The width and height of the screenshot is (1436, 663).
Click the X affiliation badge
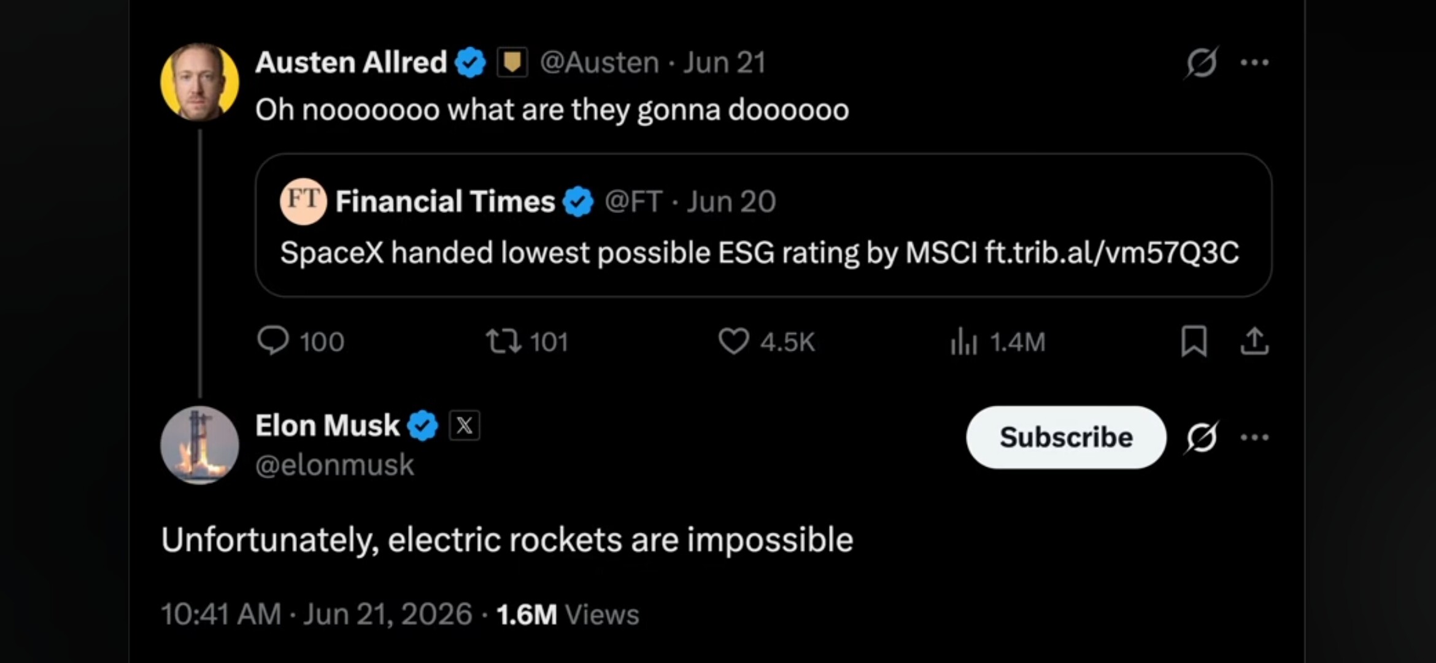coord(465,425)
